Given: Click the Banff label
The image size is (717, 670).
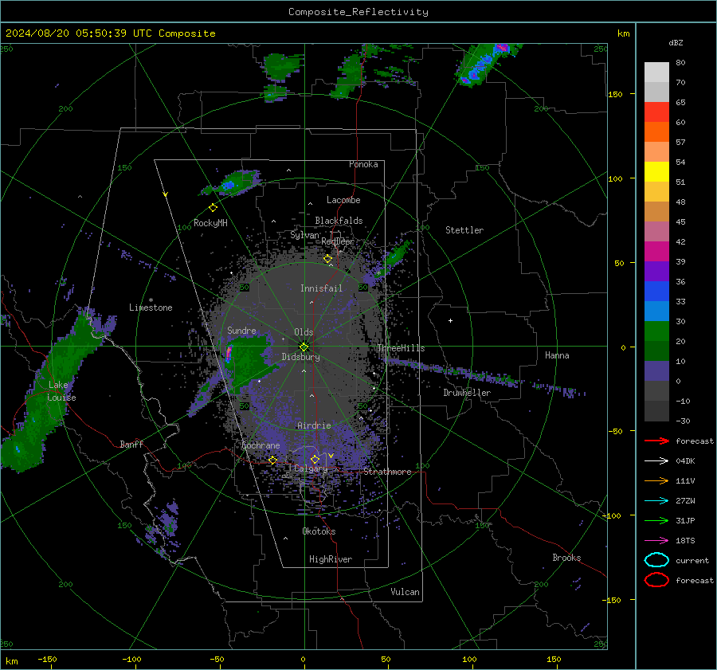Looking at the screenshot, I should tap(131, 444).
